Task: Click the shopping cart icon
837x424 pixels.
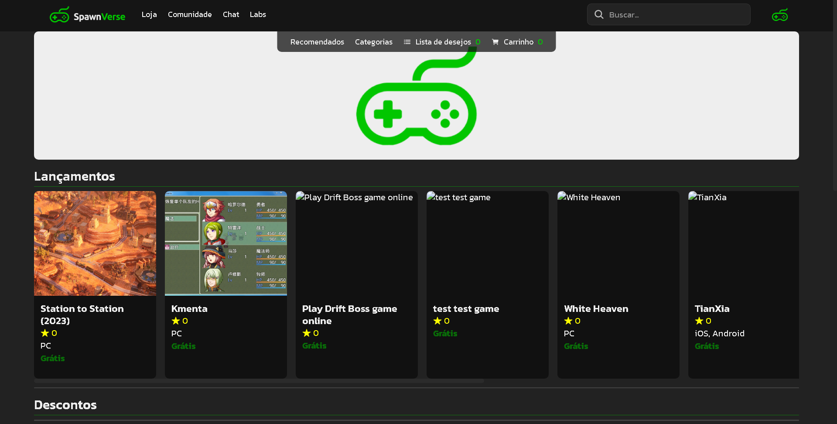Action: coord(495,42)
